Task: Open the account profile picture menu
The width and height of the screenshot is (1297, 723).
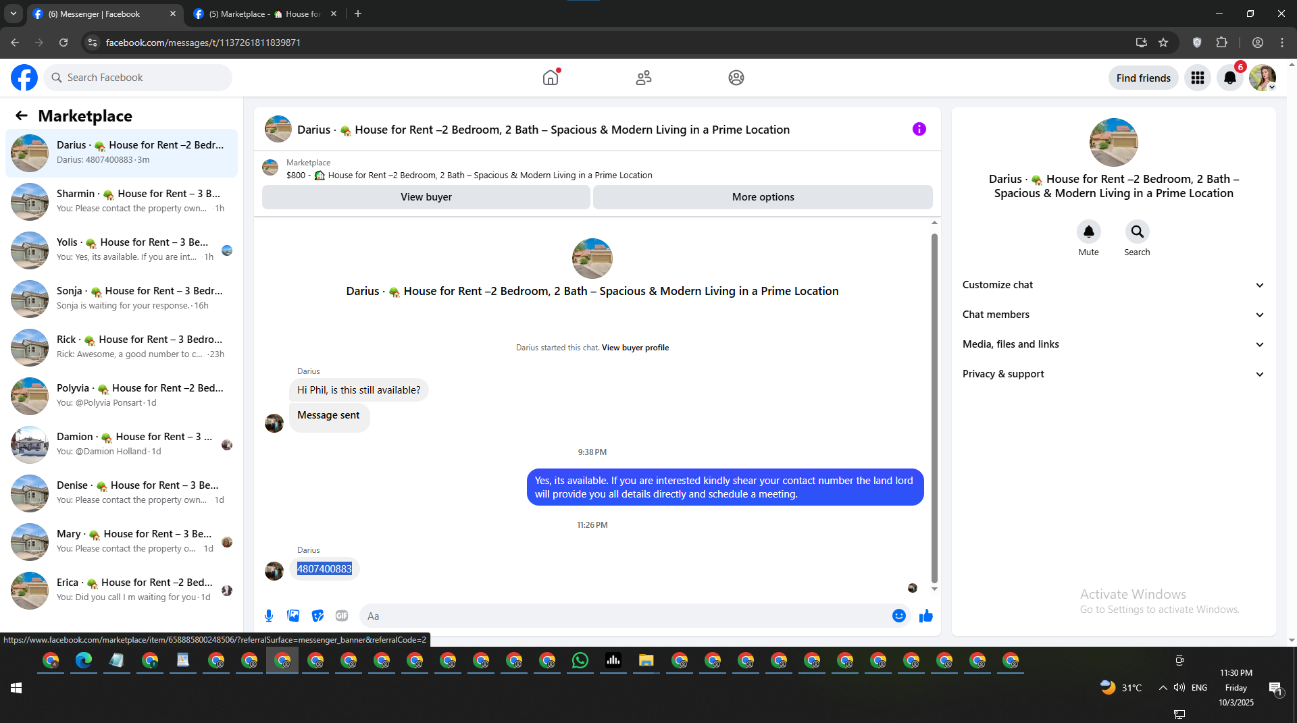Action: 1263,78
